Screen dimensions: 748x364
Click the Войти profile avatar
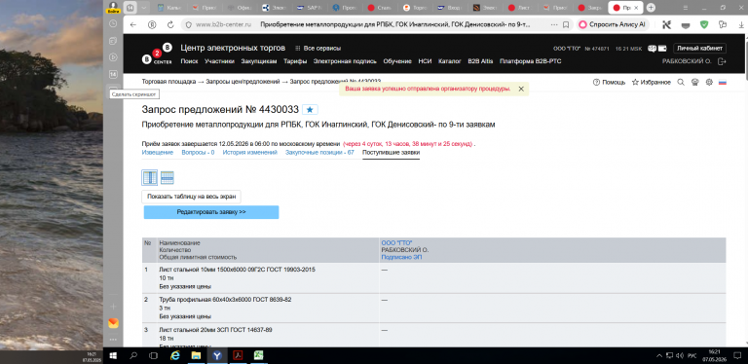pyautogui.click(x=113, y=7)
